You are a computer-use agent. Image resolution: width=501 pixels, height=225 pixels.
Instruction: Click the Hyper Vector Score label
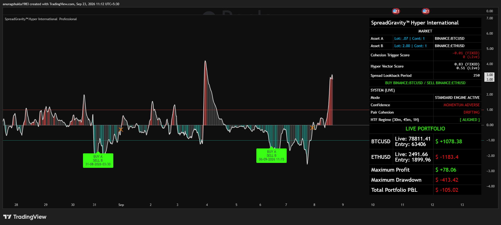(387, 66)
